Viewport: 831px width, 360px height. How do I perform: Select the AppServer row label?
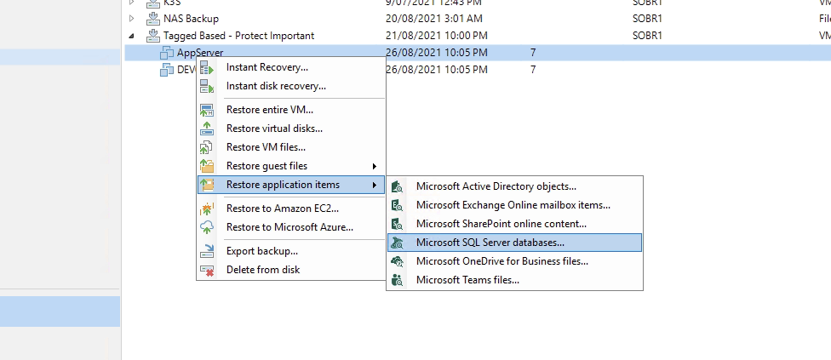coord(200,53)
